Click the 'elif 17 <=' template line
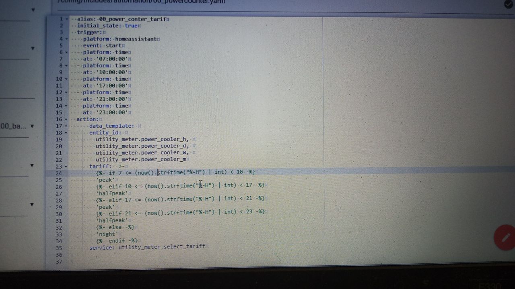515x289 pixels. pos(180,199)
